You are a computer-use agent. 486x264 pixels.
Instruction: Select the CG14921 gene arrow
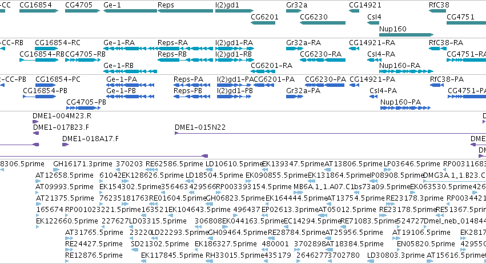(x=354, y=11)
